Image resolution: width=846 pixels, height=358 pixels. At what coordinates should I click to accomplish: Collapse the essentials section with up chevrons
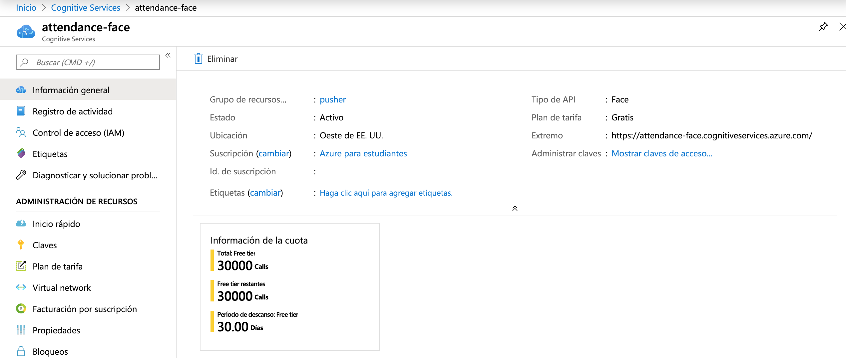coord(515,208)
